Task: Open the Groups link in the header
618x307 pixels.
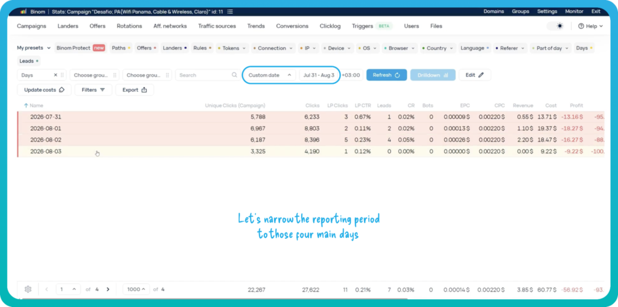Action: click(x=520, y=11)
